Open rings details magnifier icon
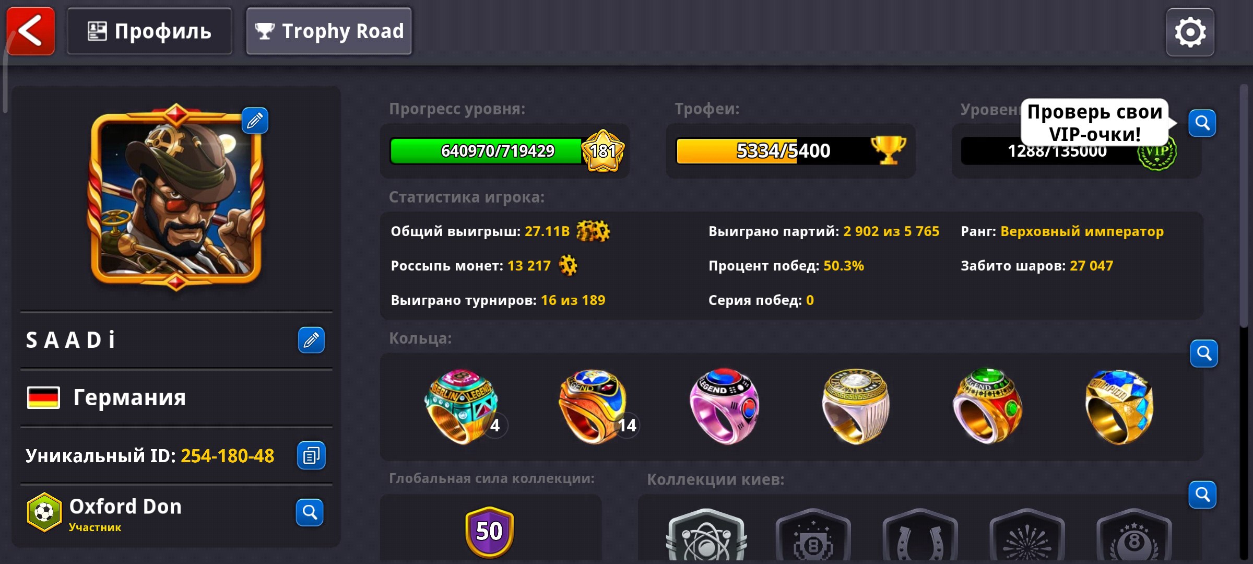 click(x=1204, y=354)
